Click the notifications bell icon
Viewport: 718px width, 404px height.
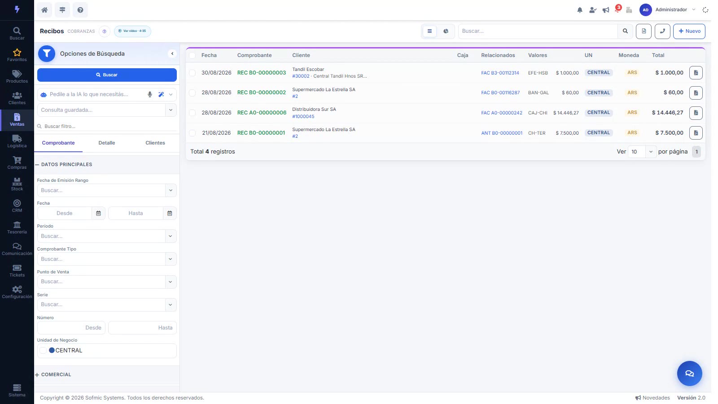coord(580,10)
